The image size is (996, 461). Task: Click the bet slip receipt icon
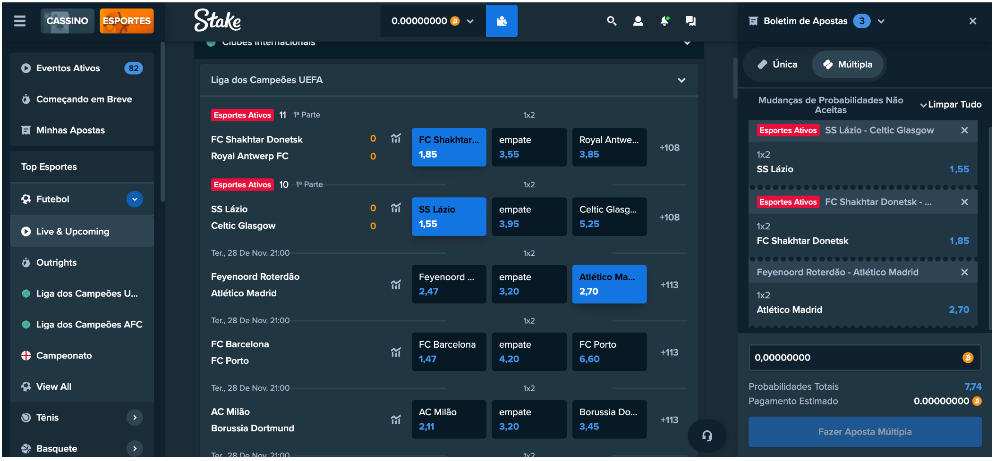coord(753,21)
